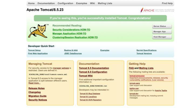Click the Documentation panel heading
Viewport: 191px width, 108px height.
[x=89, y=64]
